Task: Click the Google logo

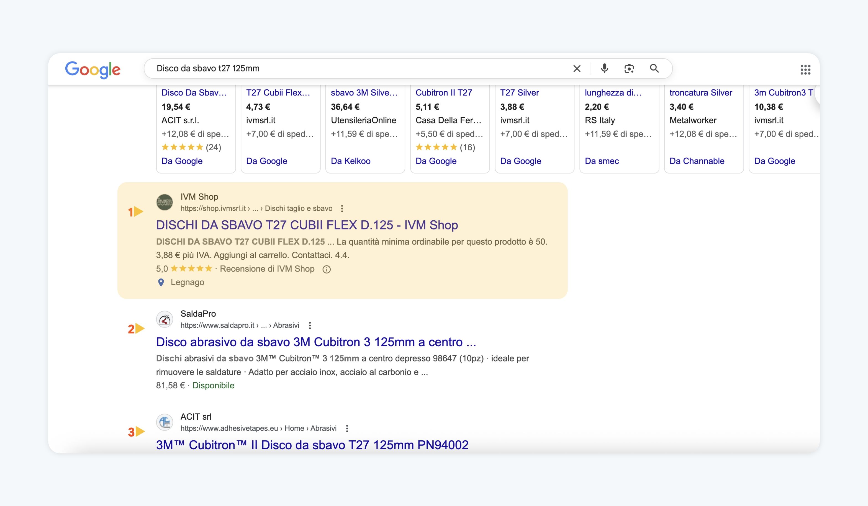Action: point(93,69)
